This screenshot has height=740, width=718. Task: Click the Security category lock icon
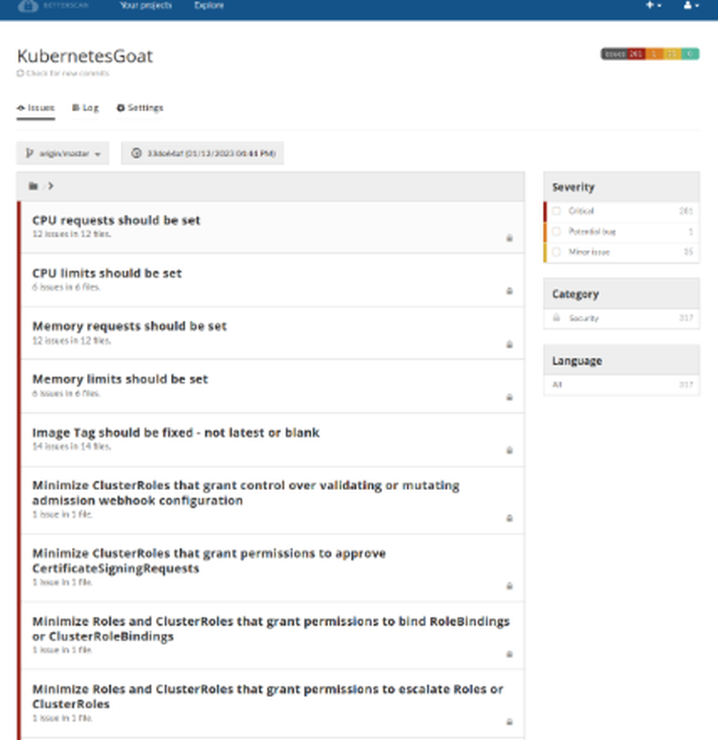[x=556, y=318]
